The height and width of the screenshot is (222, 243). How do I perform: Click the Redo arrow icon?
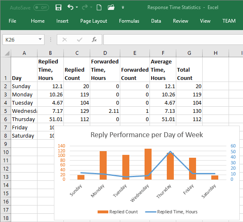(x=85, y=7)
